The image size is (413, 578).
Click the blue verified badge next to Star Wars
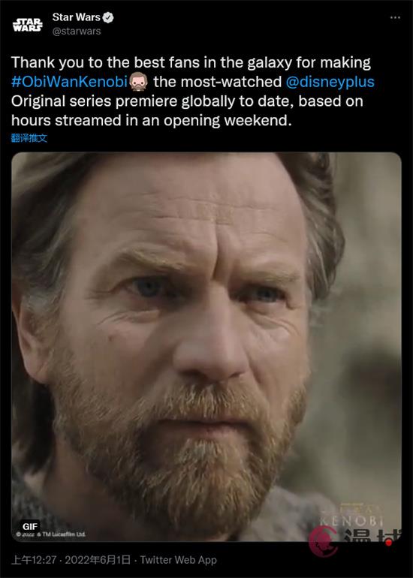pos(108,17)
